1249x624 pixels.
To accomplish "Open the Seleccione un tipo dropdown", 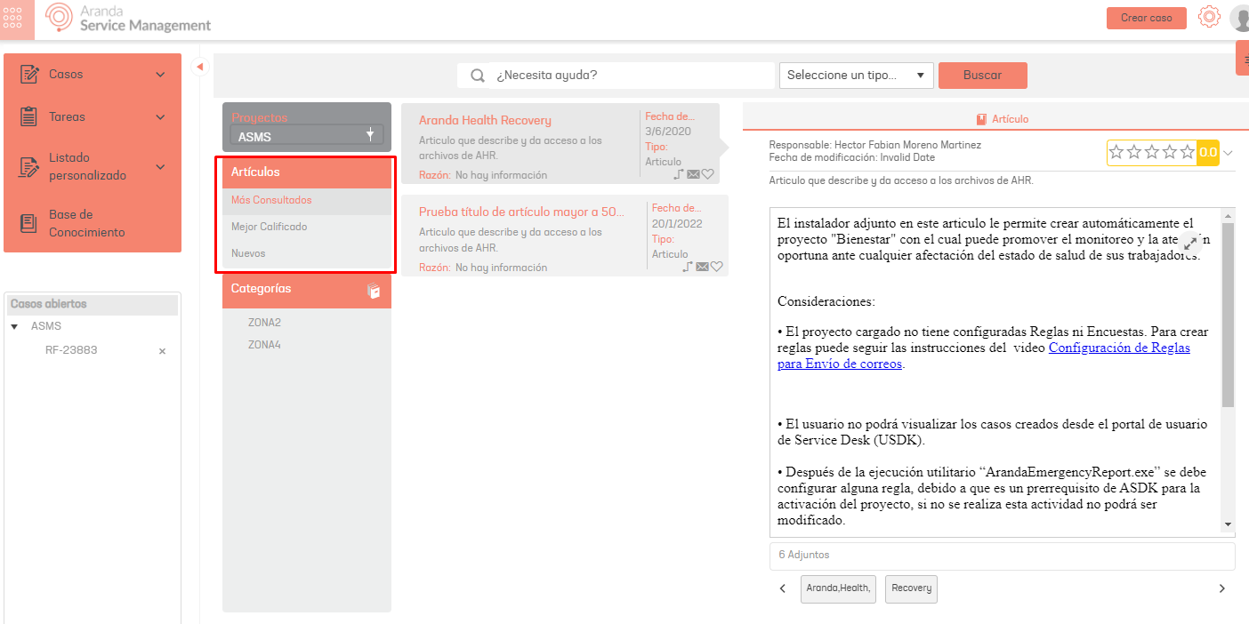I will tap(856, 76).
